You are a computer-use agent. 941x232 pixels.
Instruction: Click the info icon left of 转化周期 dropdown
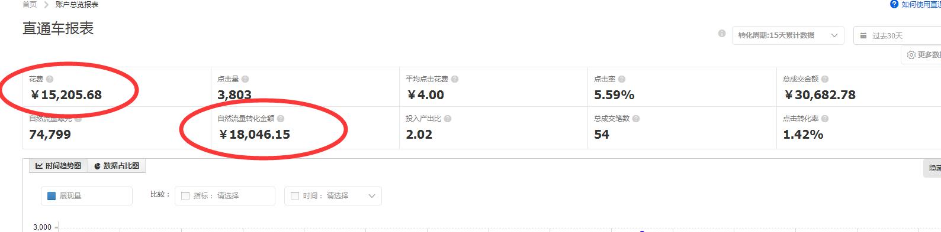click(721, 34)
